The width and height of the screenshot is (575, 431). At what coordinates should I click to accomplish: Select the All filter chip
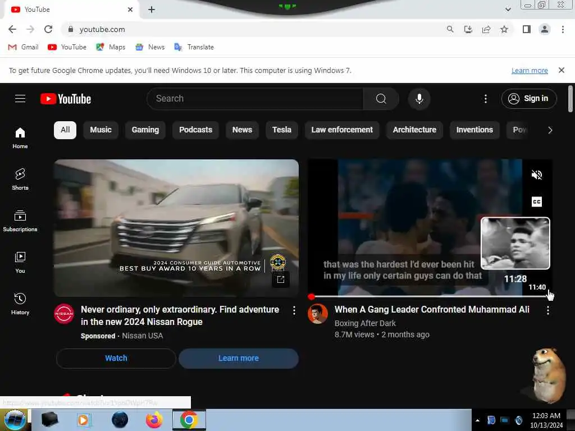point(65,130)
